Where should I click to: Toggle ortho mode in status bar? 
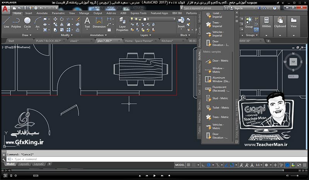click(x=203, y=165)
